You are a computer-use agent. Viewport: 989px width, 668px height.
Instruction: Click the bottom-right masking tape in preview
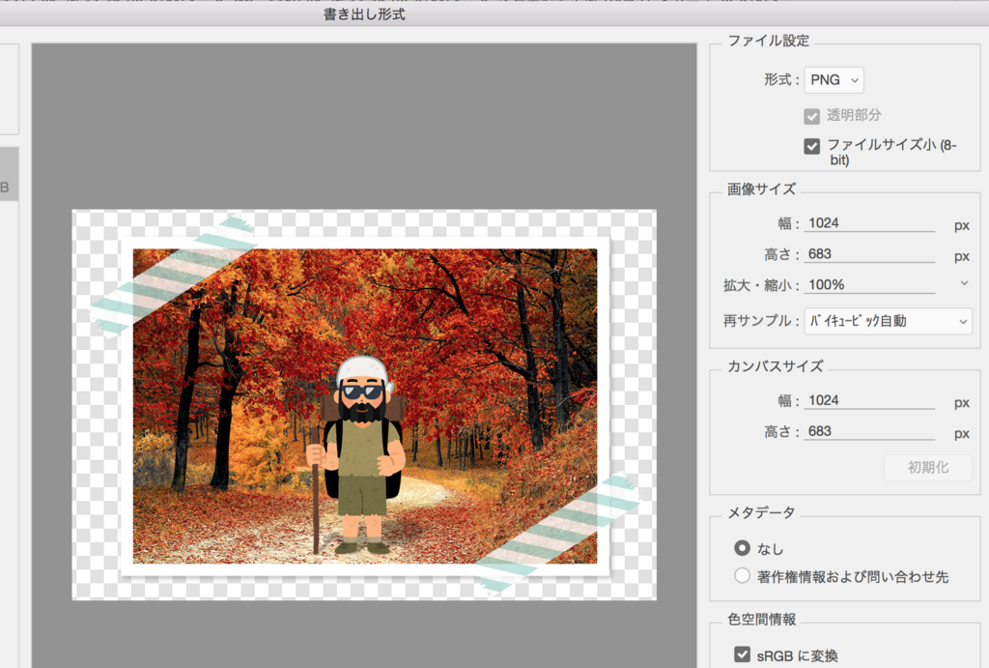(557, 531)
